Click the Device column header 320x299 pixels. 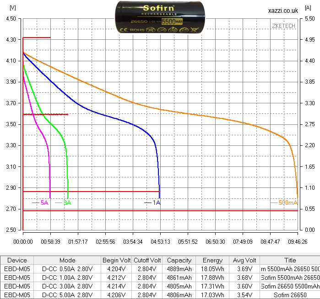pos(17,260)
